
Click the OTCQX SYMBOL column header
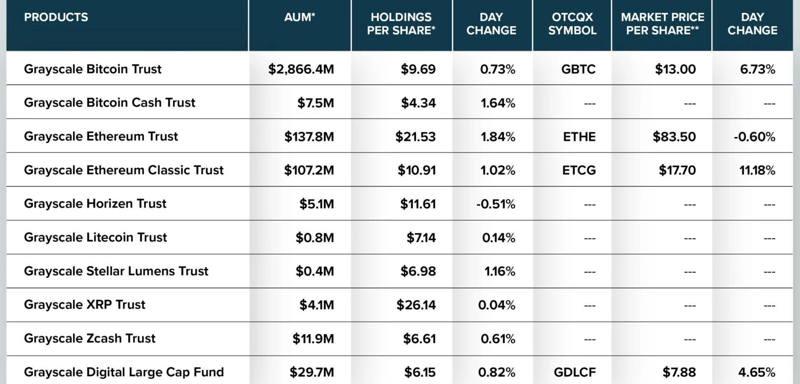(572, 24)
